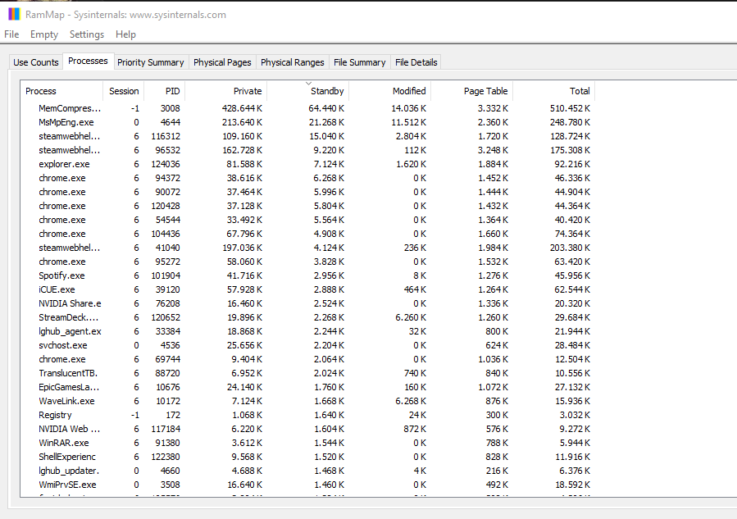
Task: Select chrome.exe row with PID 104436
Action: [308, 234]
